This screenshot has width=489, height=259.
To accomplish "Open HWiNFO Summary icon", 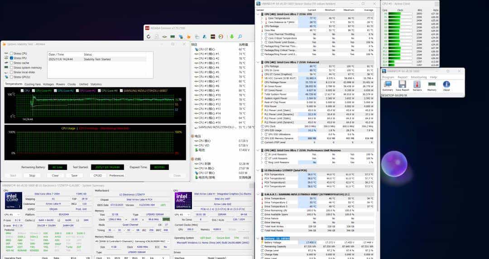I will [x=388, y=85].
